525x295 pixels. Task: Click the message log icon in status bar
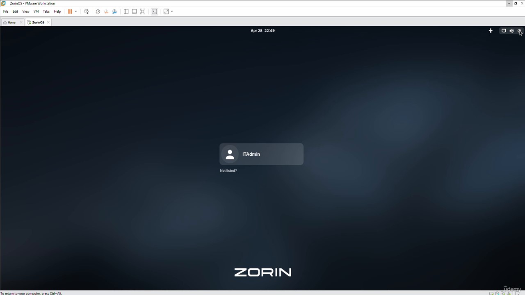pyautogui.click(x=518, y=293)
